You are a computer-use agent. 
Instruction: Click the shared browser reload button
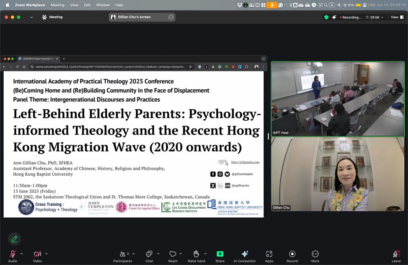pos(18,67)
